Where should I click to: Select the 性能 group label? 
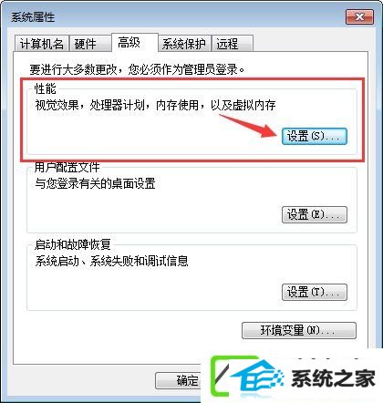pos(46,88)
